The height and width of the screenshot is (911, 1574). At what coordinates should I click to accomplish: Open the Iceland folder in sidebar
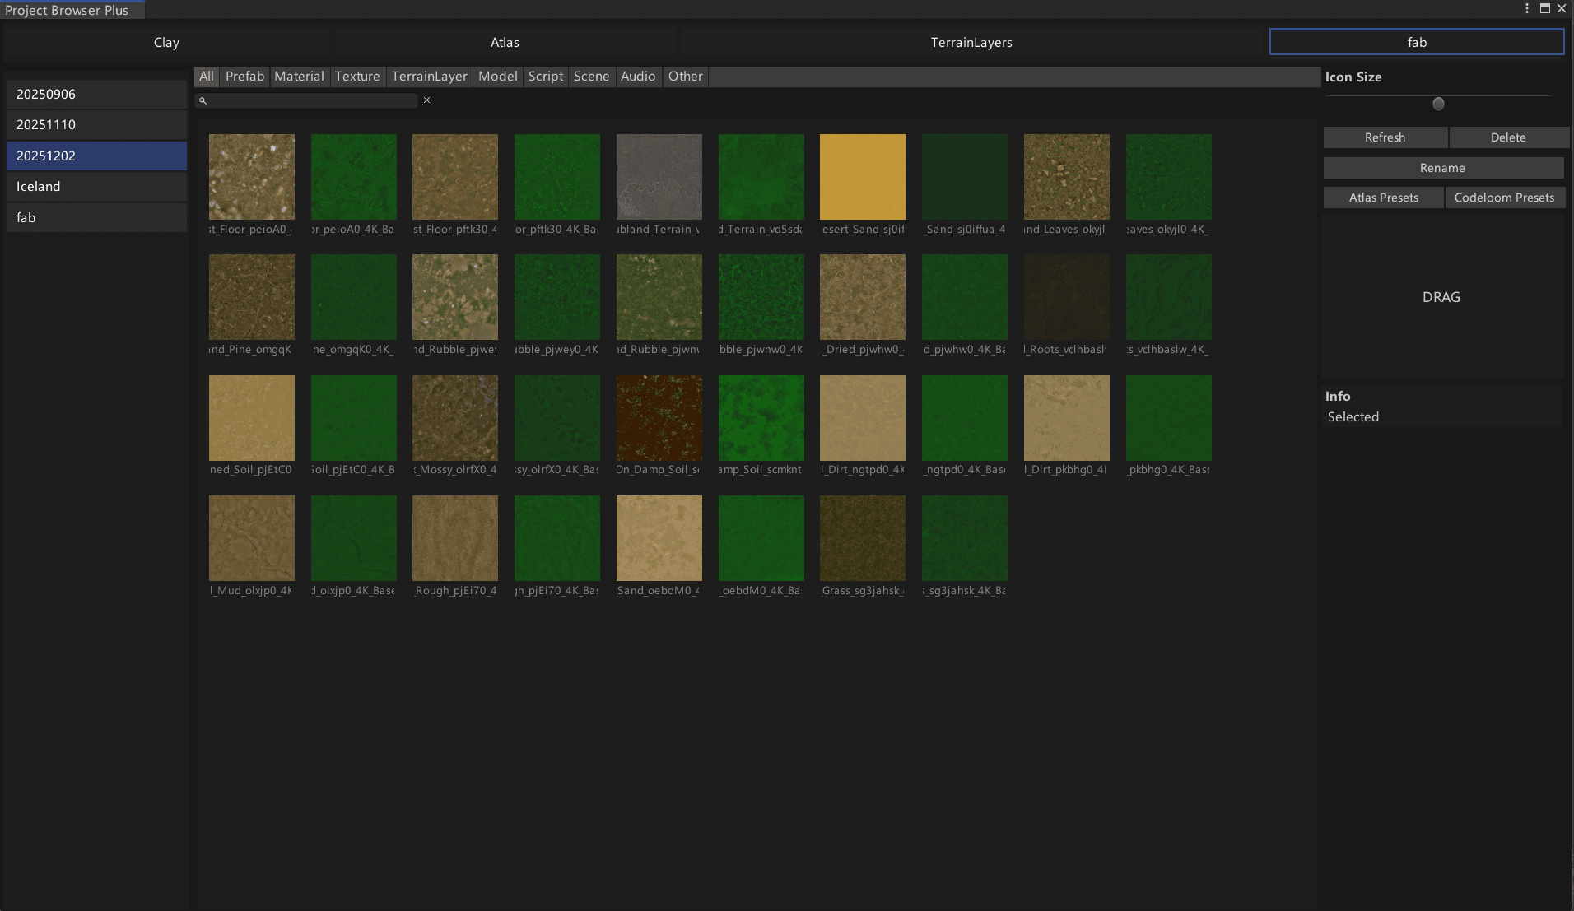tap(96, 187)
